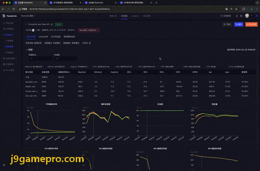Click the green Chrome profile avatar

click(x=251, y=9)
